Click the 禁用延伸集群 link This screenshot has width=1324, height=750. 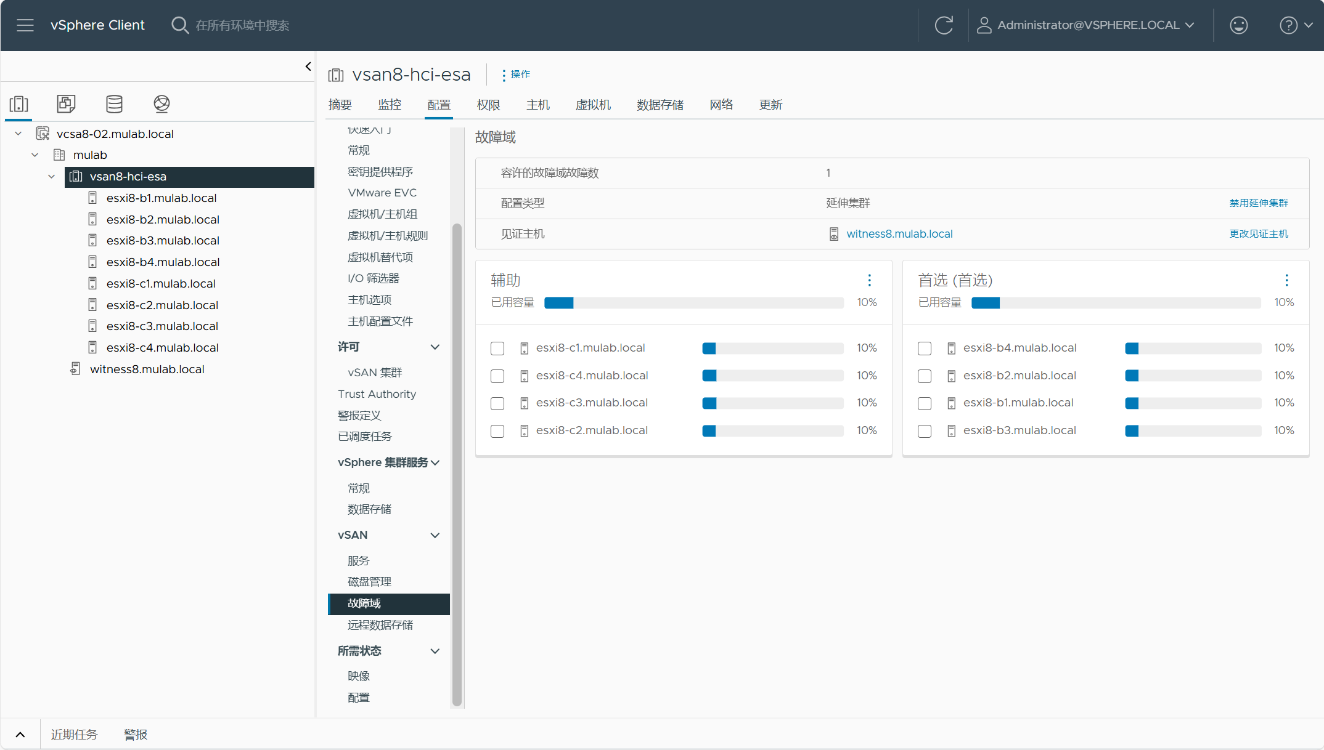coord(1259,203)
